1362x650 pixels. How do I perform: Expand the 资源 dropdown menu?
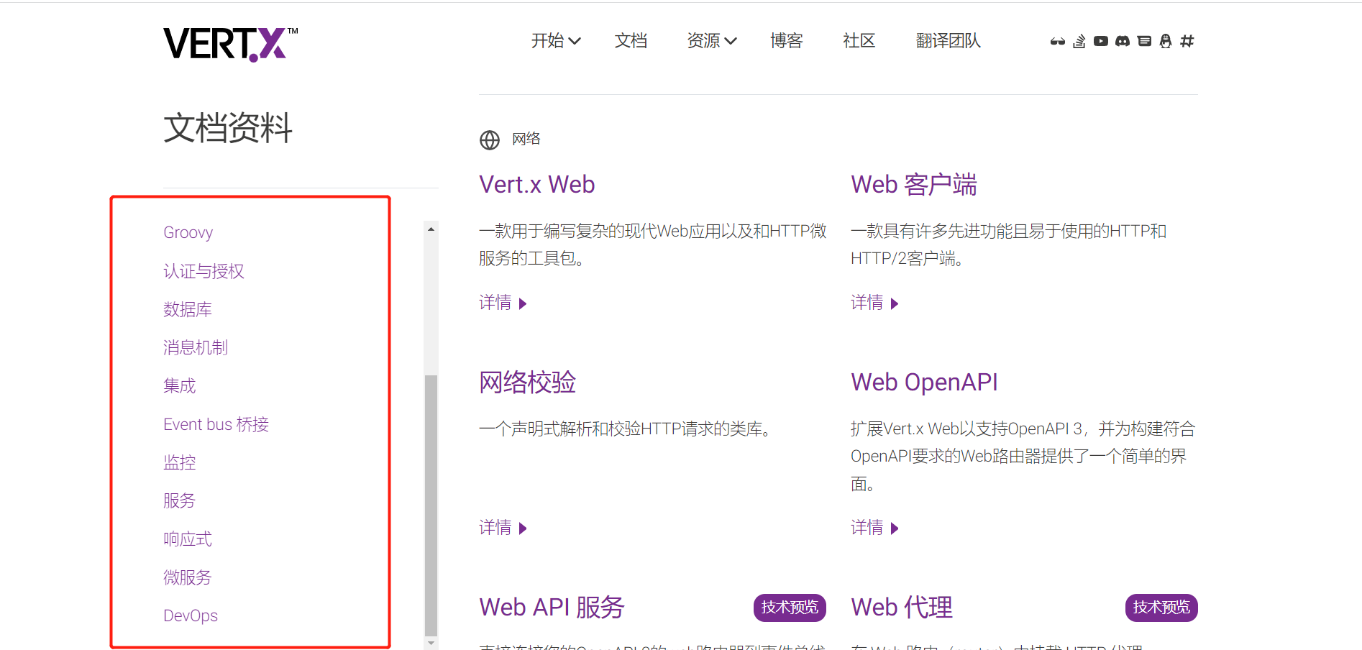(710, 41)
